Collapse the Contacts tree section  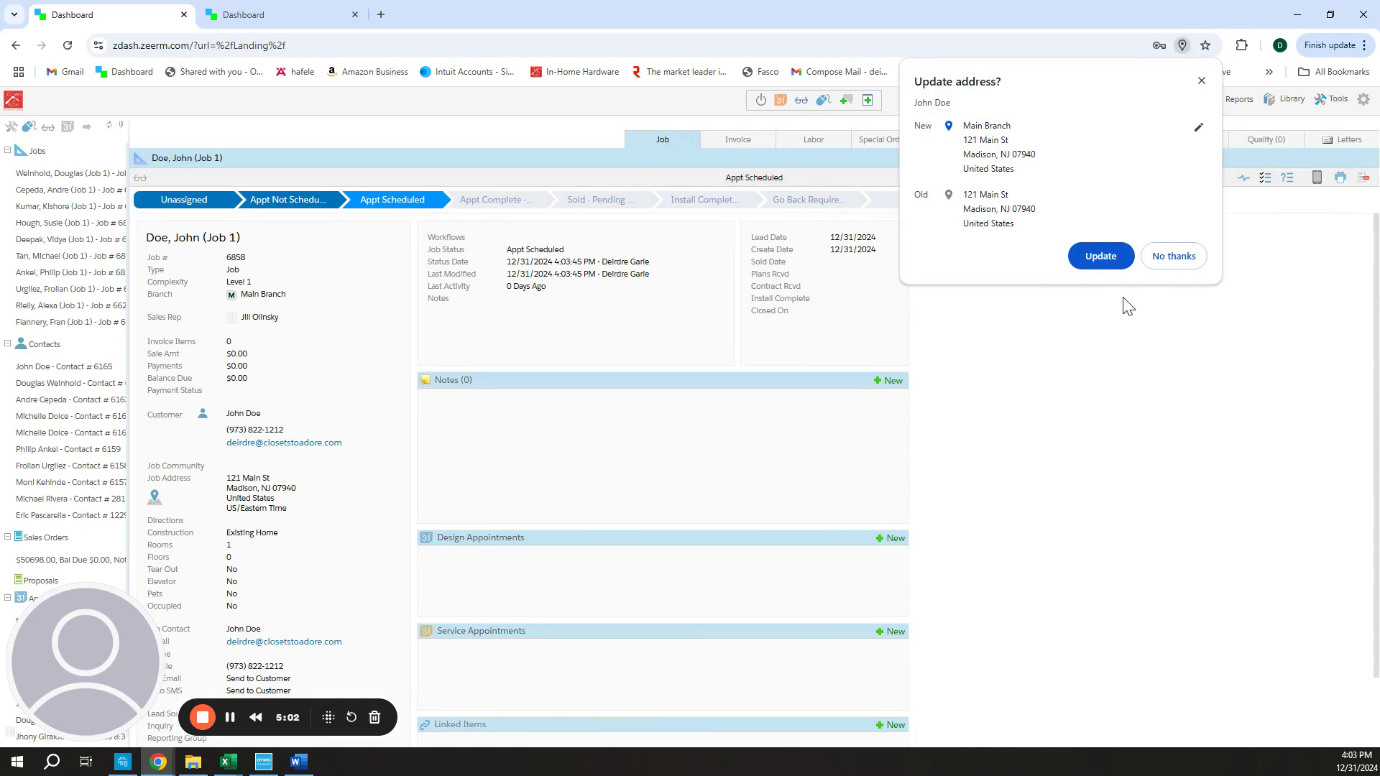pyautogui.click(x=7, y=343)
